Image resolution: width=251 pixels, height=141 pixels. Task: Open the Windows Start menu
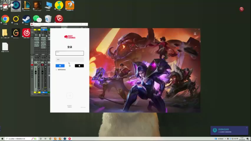(2, 139)
